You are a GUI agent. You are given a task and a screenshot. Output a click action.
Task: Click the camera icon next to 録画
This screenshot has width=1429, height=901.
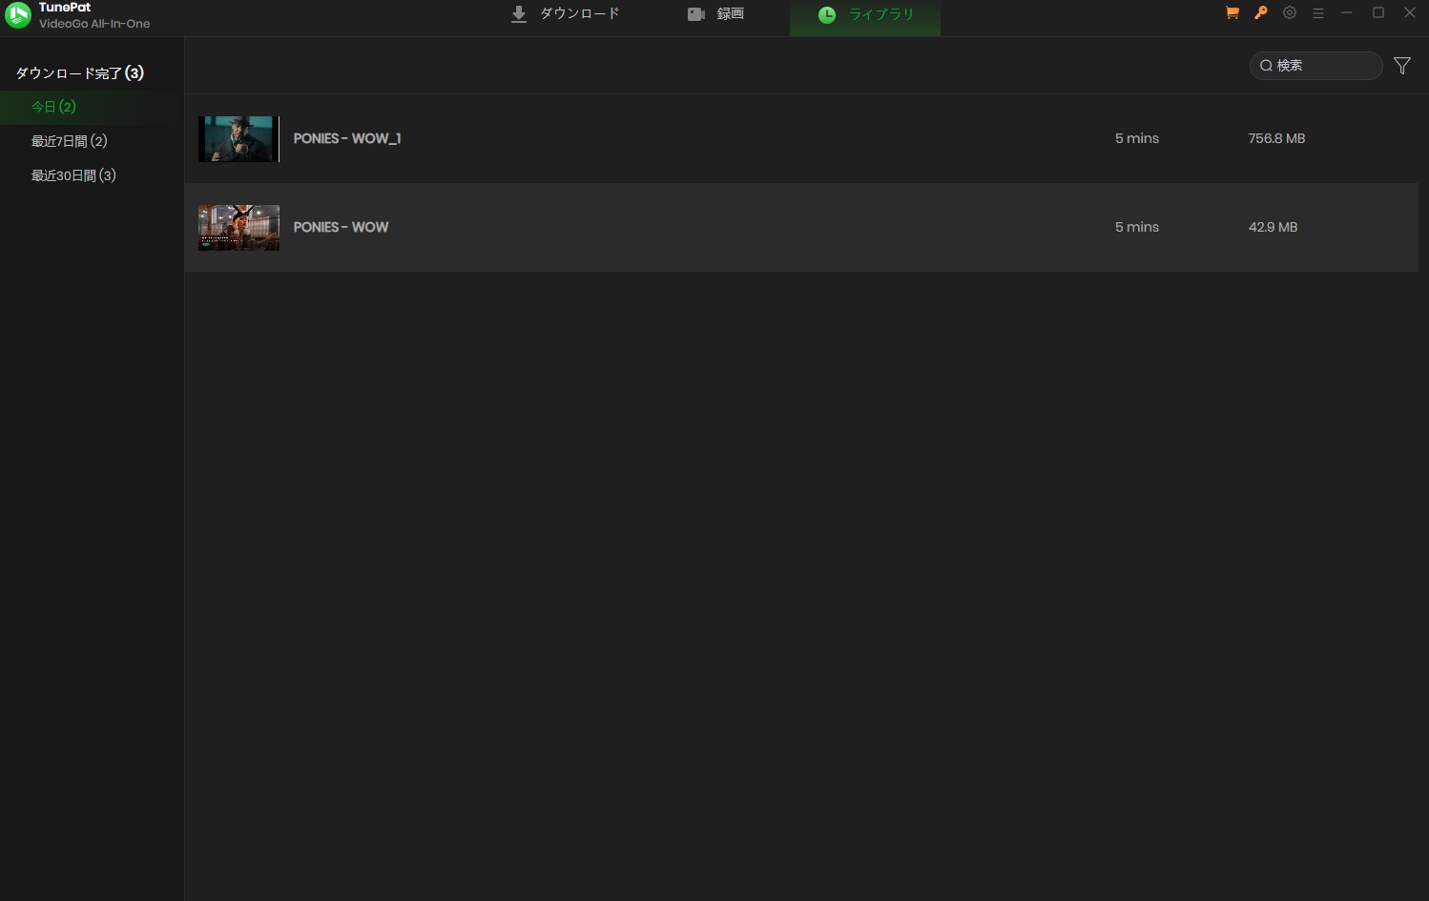pyautogui.click(x=695, y=13)
